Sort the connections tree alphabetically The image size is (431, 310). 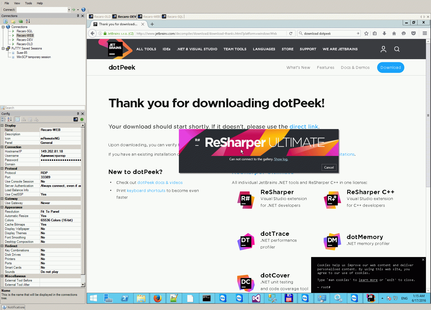pyautogui.click(x=28, y=21)
